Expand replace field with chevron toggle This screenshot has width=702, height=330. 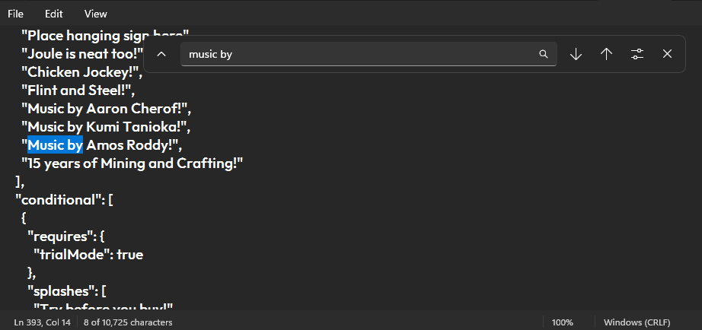pyautogui.click(x=161, y=54)
